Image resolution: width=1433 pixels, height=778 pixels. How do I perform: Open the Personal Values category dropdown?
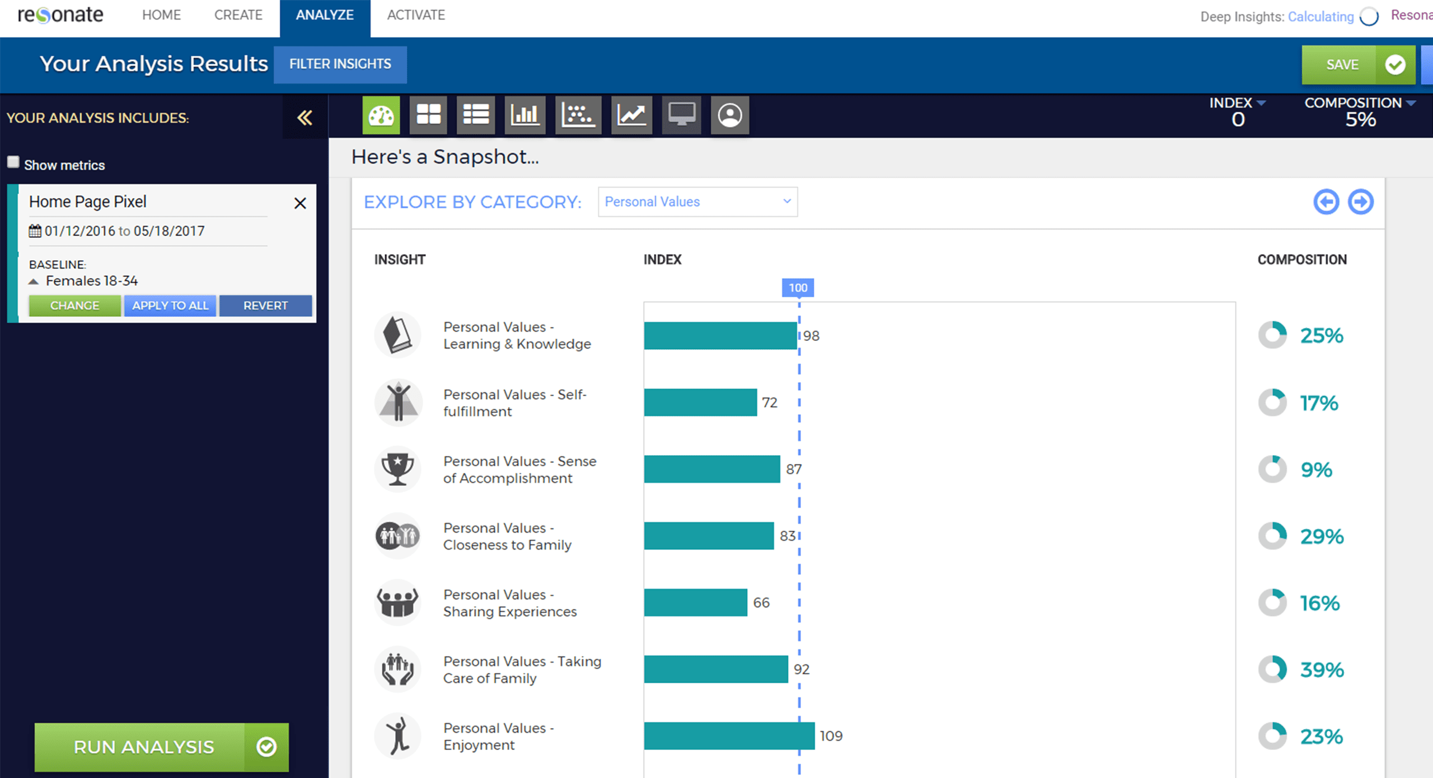click(x=697, y=201)
